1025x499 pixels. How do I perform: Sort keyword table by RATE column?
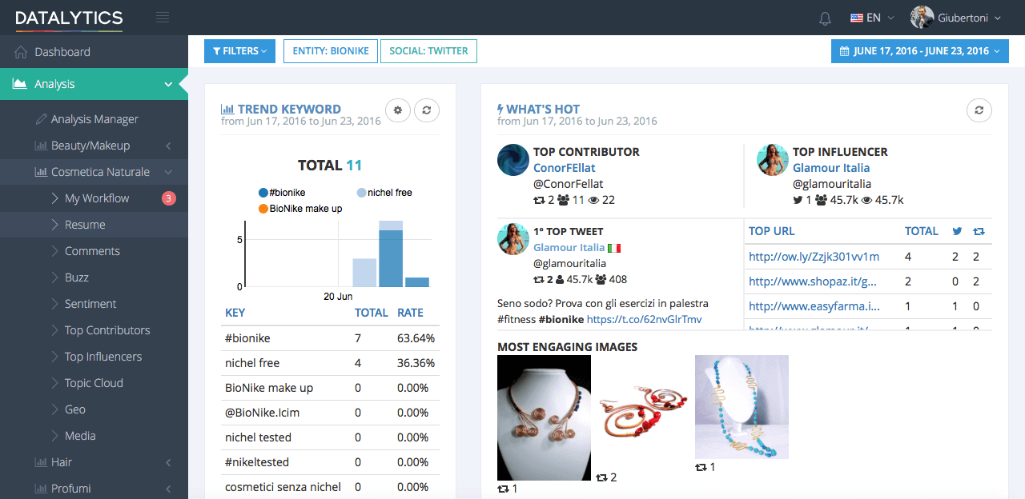pyautogui.click(x=410, y=313)
